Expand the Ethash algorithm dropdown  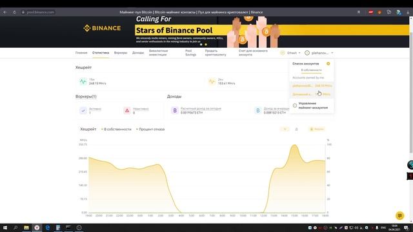[x=294, y=53]
